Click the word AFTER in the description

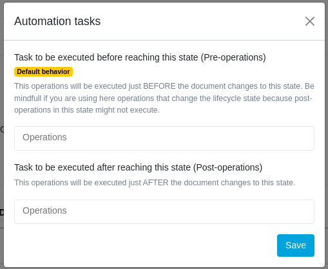click(155, 183)
